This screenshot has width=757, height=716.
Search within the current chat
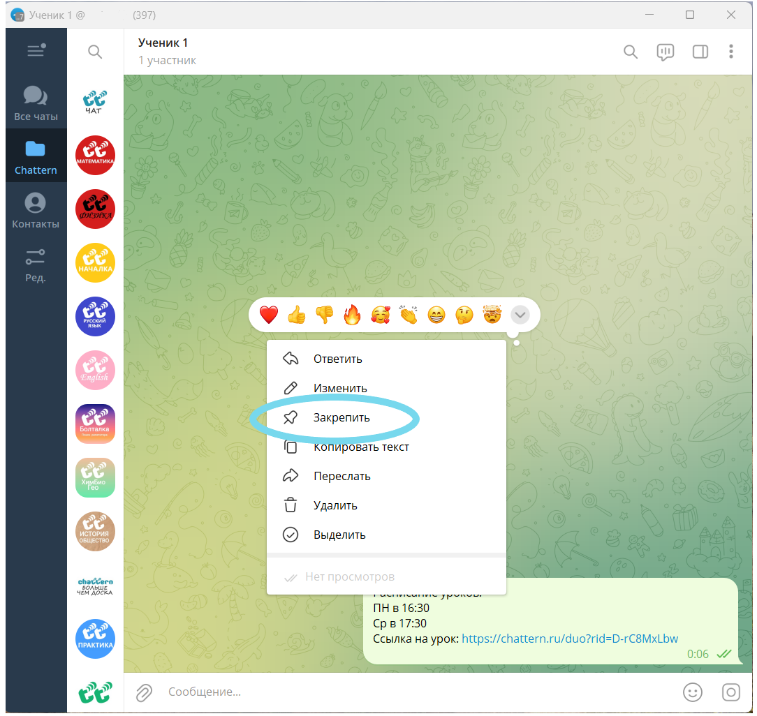[631, 52]
